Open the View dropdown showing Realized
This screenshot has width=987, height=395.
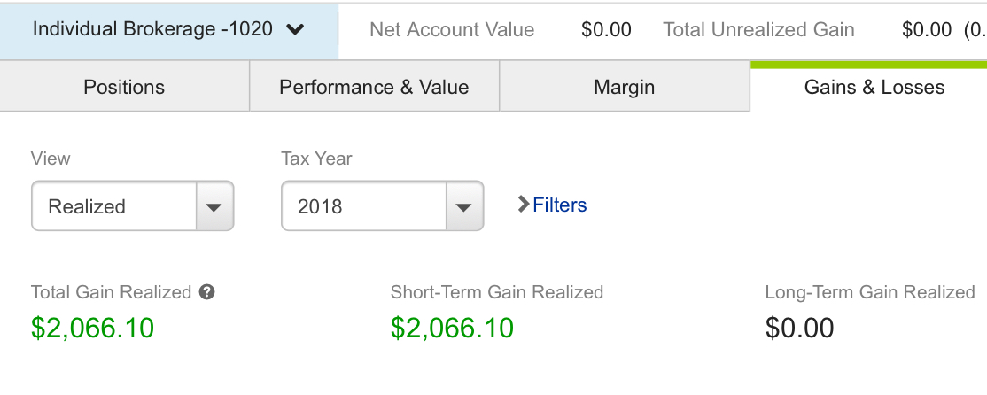pyautogui.click(x=132, y=205)
